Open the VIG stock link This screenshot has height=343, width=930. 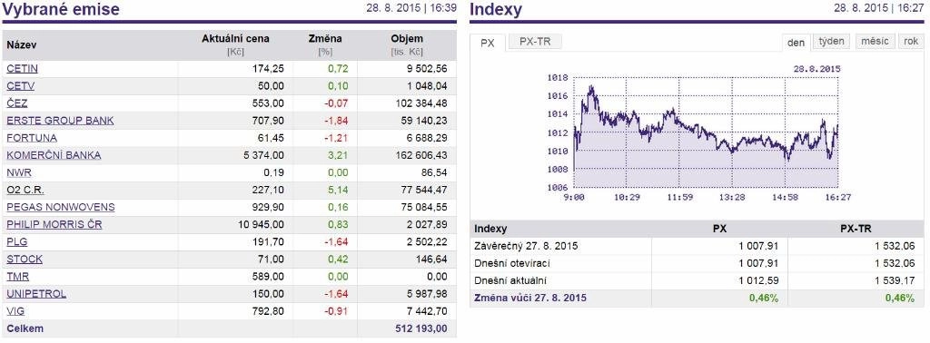(16, 311)
